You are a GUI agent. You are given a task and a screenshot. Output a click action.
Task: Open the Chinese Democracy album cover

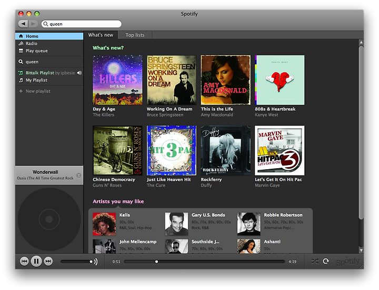(117, 150)
